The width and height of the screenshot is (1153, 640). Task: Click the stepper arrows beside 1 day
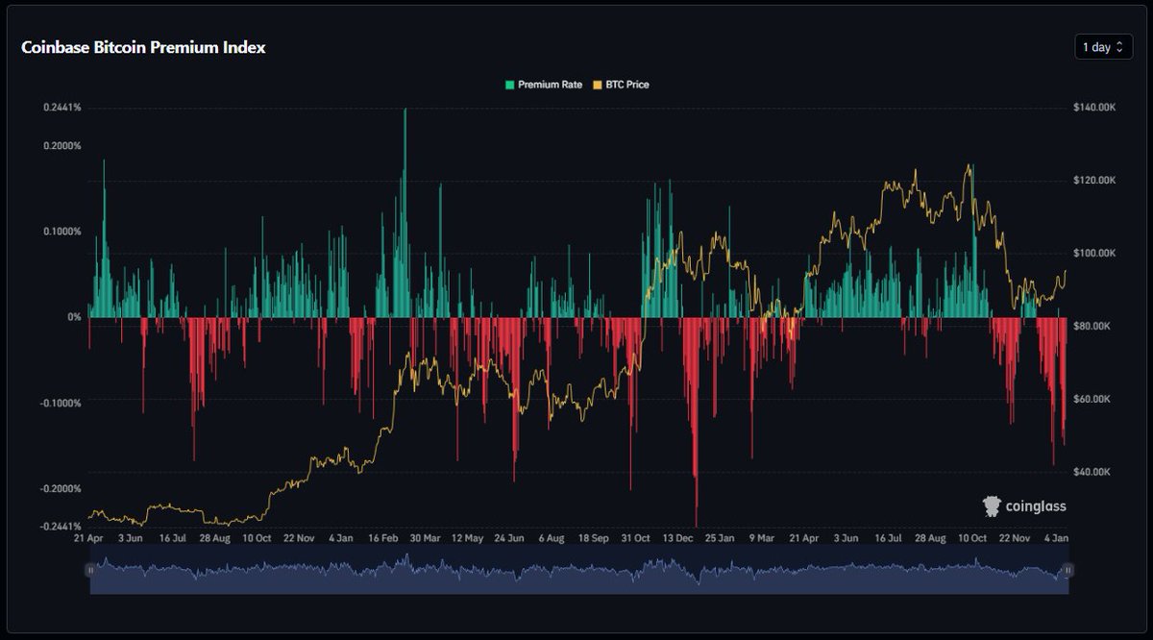(1118, 46)
